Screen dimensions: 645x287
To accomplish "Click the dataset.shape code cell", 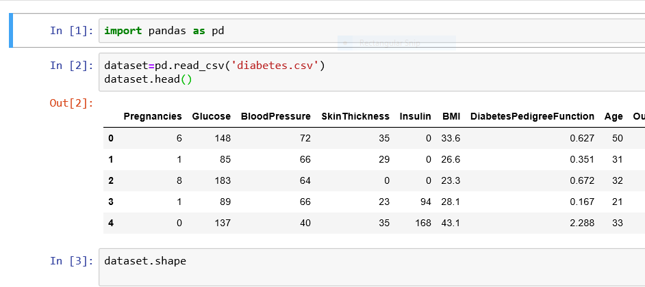I will (370, 266).
